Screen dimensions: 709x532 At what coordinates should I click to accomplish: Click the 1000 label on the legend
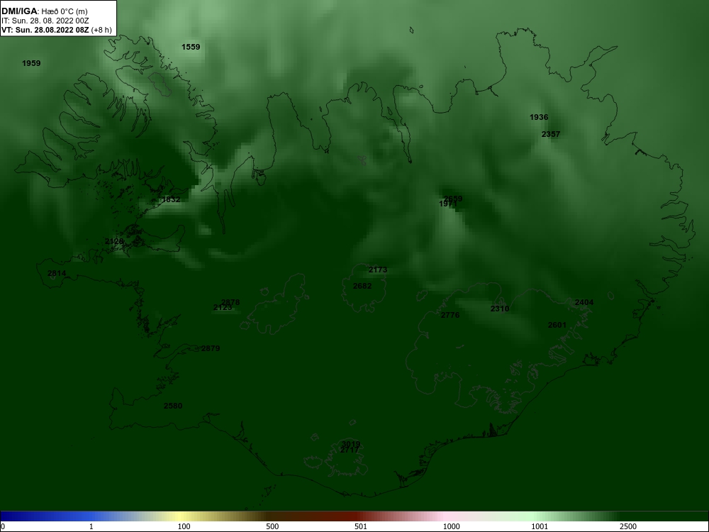451,526
